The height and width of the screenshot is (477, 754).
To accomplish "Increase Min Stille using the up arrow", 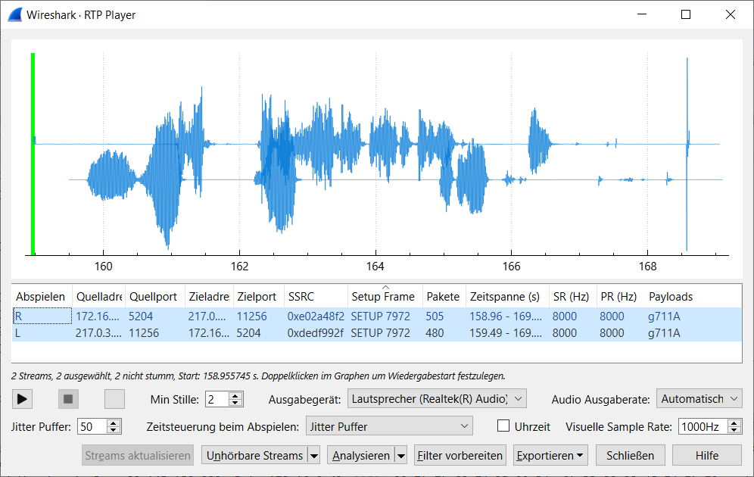I will point(237,395).
